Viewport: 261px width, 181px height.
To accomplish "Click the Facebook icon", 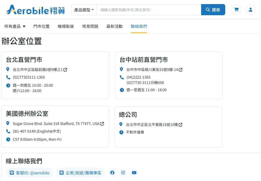I will [112, 173].
